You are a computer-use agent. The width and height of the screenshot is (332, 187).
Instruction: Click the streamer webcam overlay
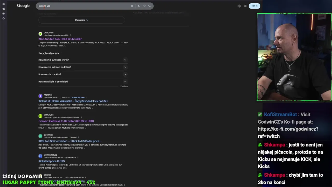[294, 57]
